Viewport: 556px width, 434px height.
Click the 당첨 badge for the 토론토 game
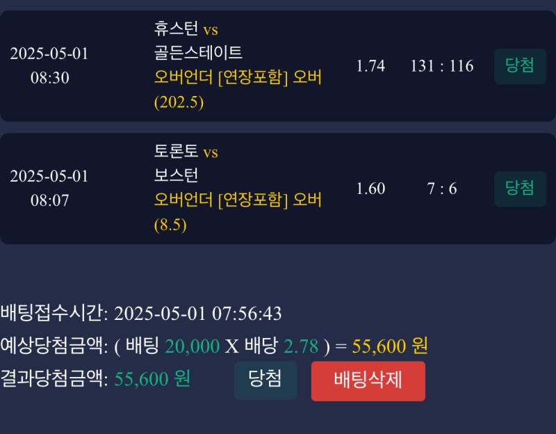pos(520,188)
